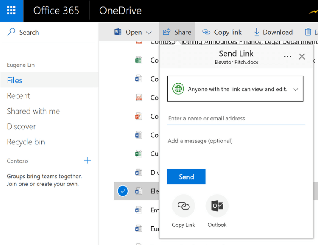The height and width of the screenshot is (245, 318).
Task: Add a new group with plus icon
Action: tap(87, 161)
